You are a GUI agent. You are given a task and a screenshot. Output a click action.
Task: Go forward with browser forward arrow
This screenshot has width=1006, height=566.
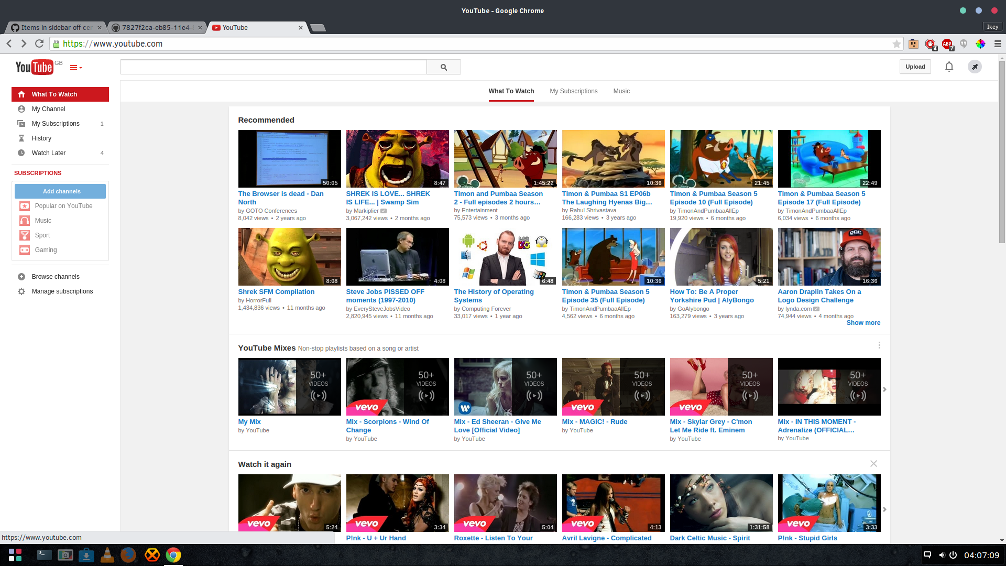(24, 43)
